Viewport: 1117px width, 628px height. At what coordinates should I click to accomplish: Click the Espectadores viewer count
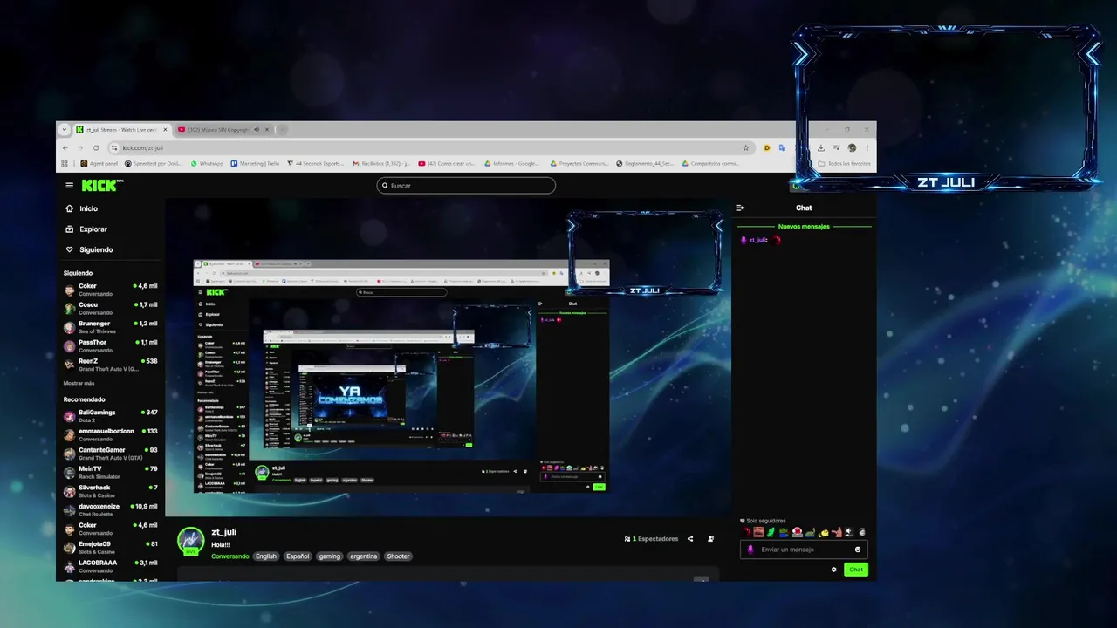click(x=651, y=539)
